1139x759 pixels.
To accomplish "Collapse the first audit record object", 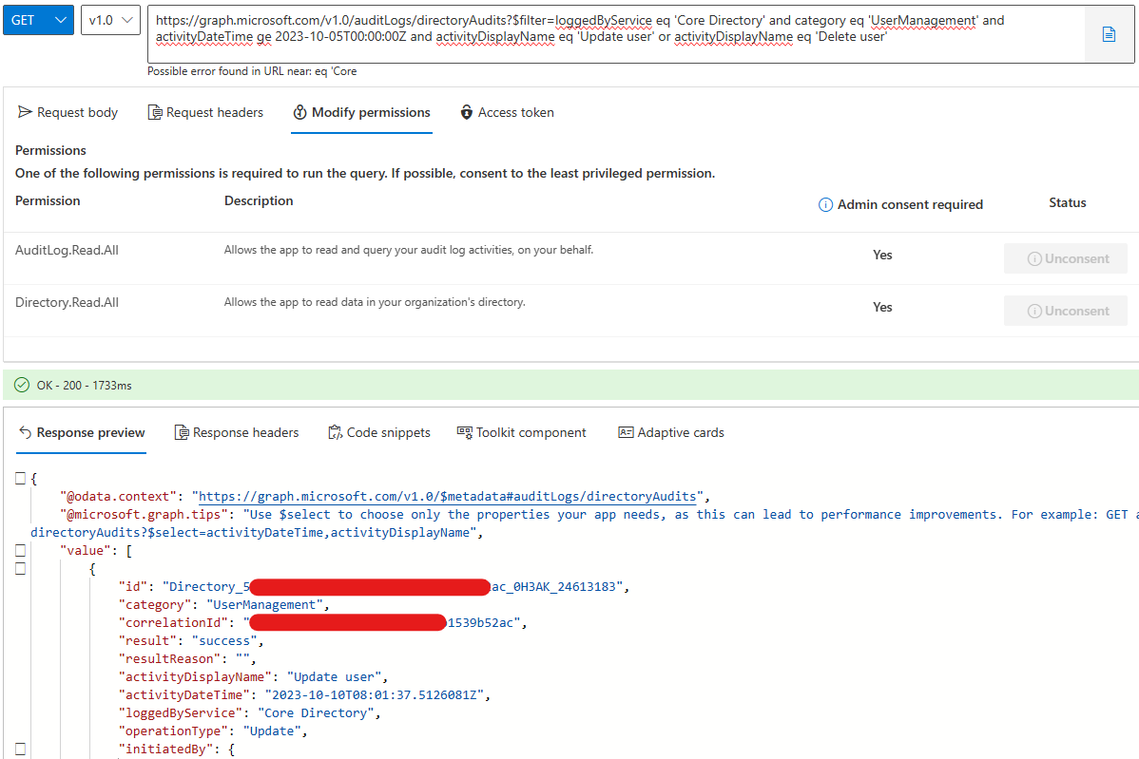I will point(20,568).
